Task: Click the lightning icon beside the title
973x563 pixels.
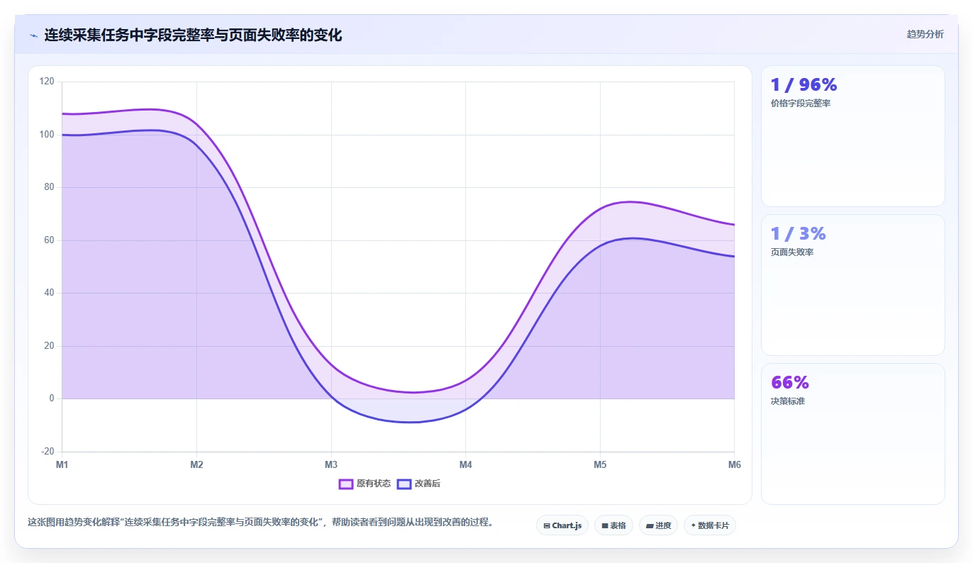Action: pyautogui.click(x=34, y=35)
